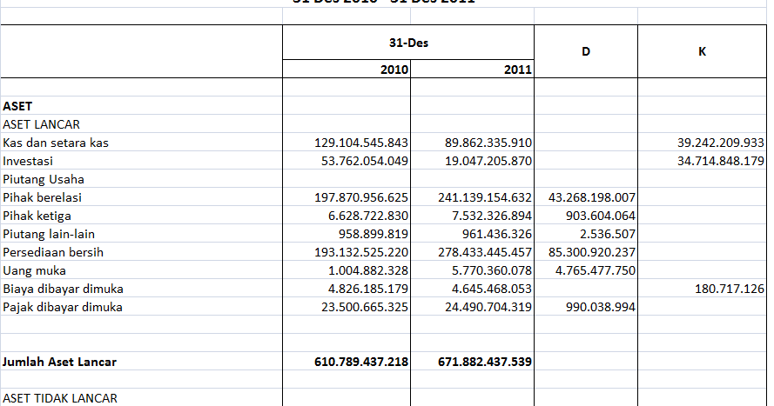The height and width of the screenshot is (406, 774).
Task: Select value 197.870.956.625
Action: coord(361,197)
